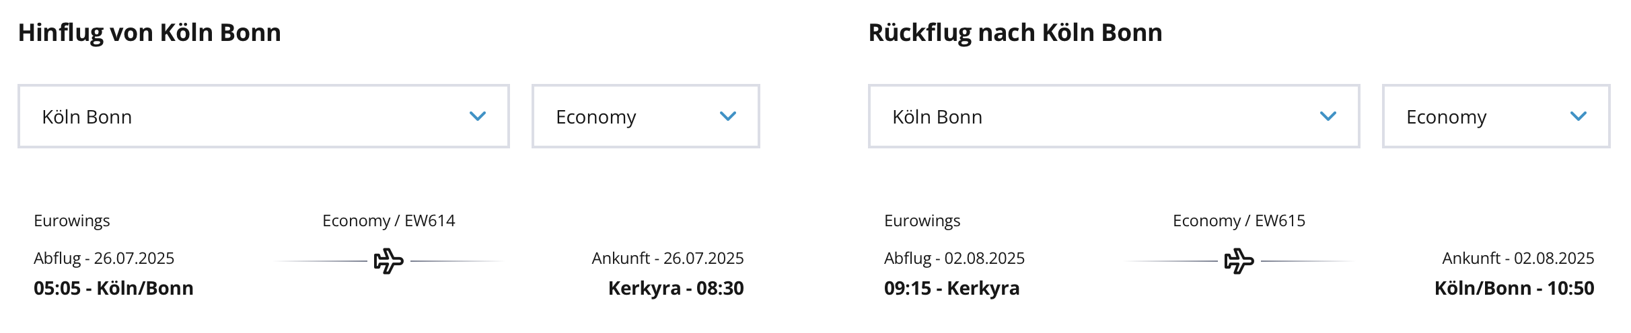Screen dimensions: 1631x333
Task: Click arrival time Köln/Bonn - 10:50
Action: point(1515,288)
